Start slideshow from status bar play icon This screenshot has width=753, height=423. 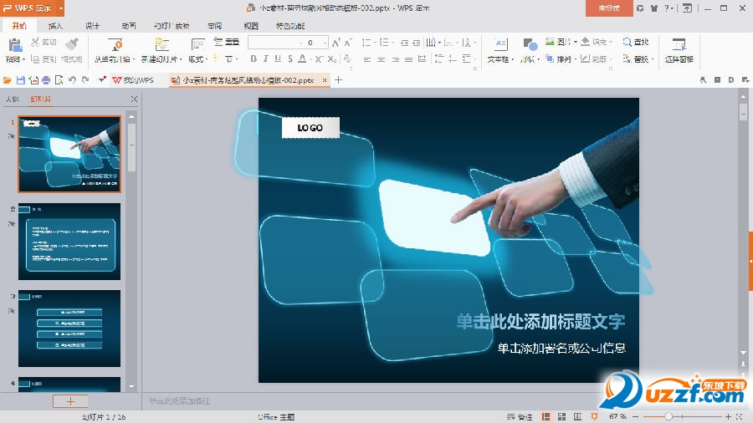594,417
